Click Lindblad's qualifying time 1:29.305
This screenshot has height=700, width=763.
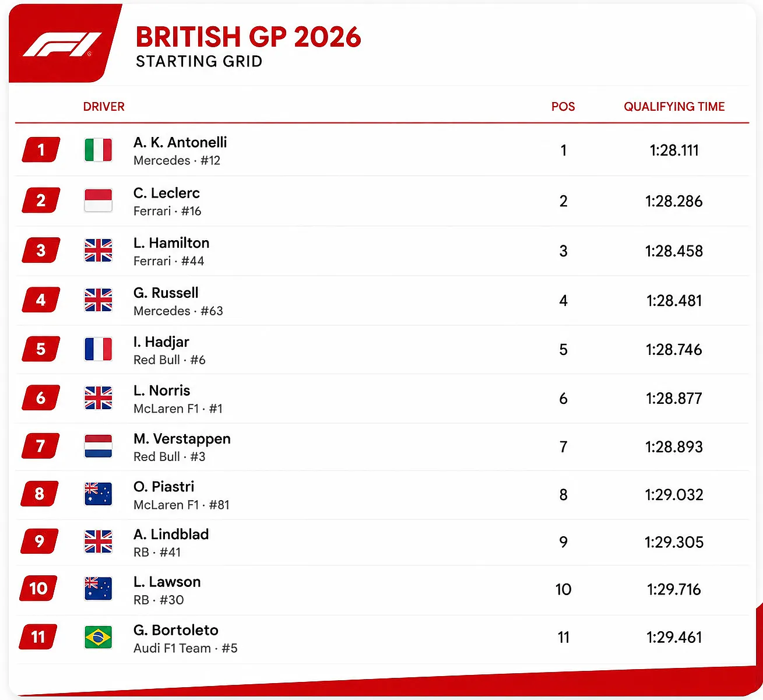[674, 542]
